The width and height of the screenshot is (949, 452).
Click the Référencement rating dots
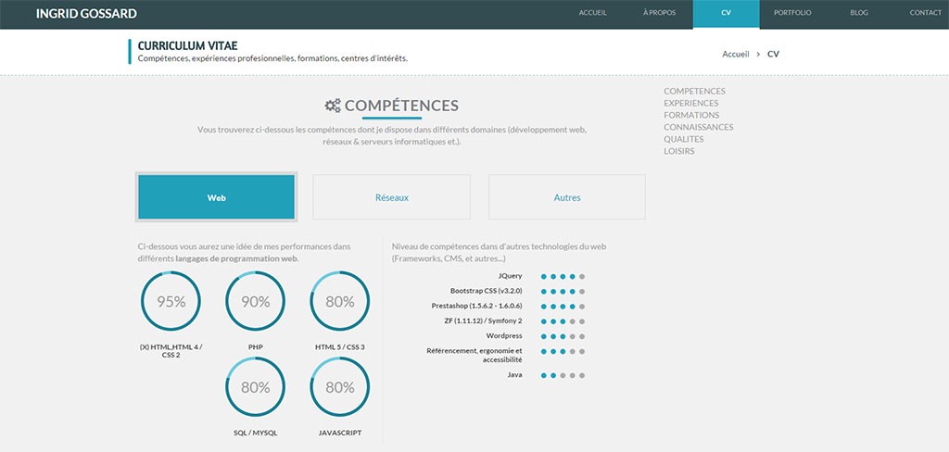(563, 352)
